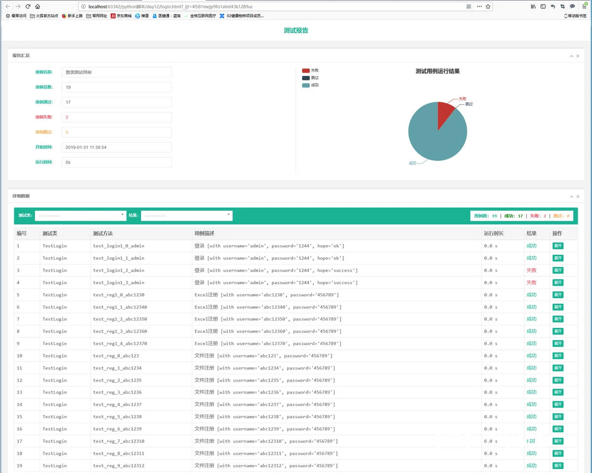
Task: Expand row 4 test_login1_3_admin with 展开
Action: point(558,282)
